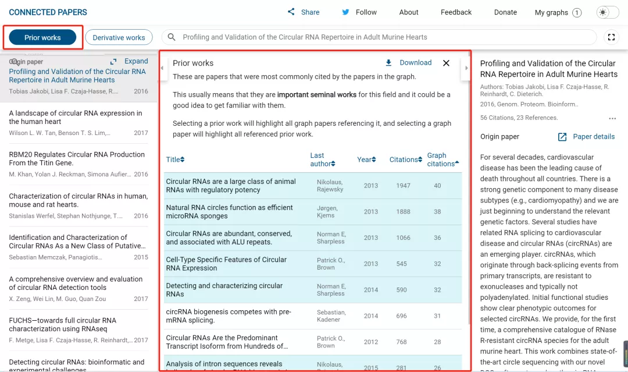Sort table by Year column
The image size is (628, 372).
(x=366, y=160)
